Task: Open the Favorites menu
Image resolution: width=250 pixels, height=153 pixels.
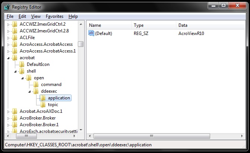Action: (54, 16)
